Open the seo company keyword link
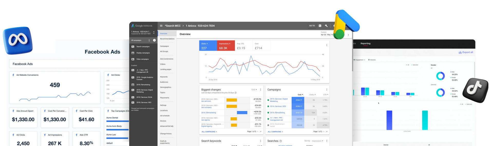This screenshot has height=146, width=493. [x=206, y=108]
